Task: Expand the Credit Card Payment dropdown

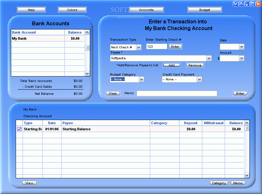Action: [x=199, y=79]
